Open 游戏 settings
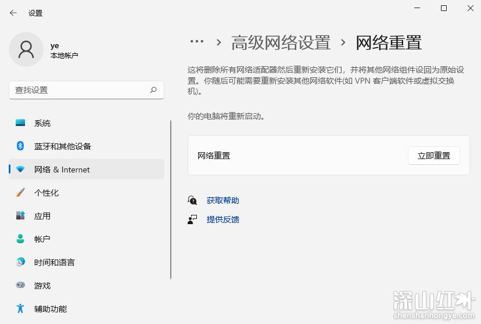 click(x=87, y=285)
